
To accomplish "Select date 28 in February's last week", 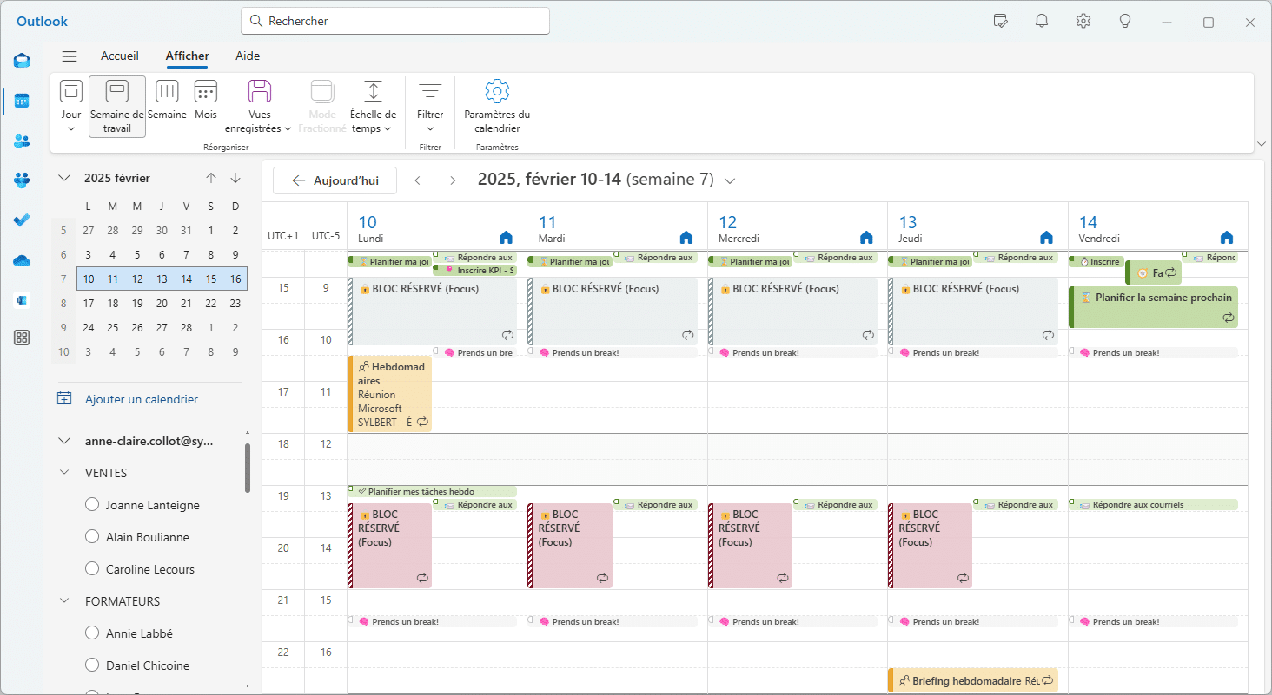I will [186, 328].
